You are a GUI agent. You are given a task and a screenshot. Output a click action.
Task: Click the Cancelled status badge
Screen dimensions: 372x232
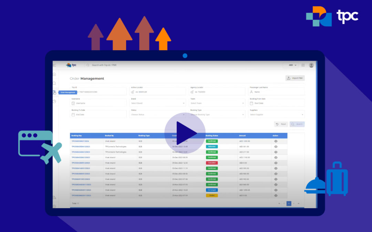[211, 163]
